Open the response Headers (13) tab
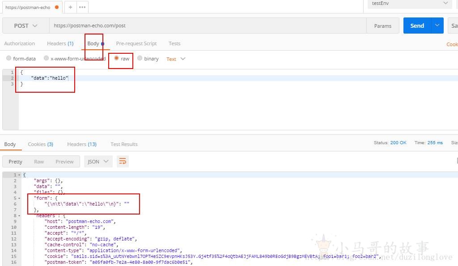 coord(82,144)
